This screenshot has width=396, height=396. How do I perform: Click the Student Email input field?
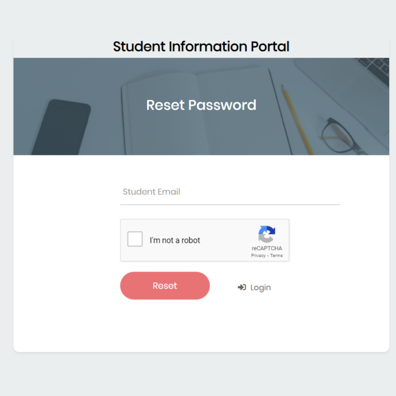229,192
